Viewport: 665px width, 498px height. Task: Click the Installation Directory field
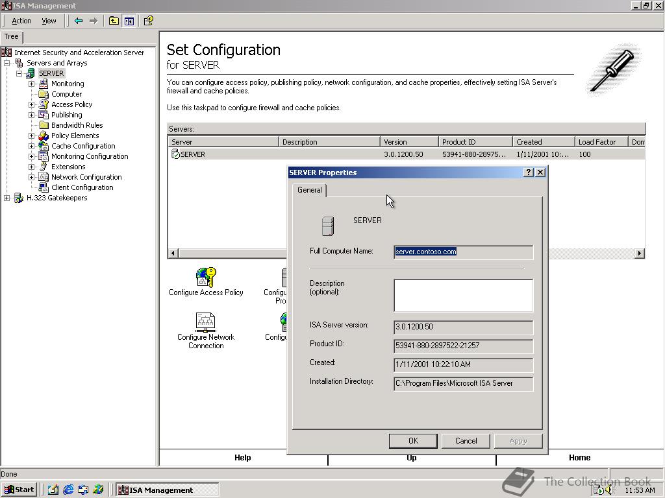(464, 384)
